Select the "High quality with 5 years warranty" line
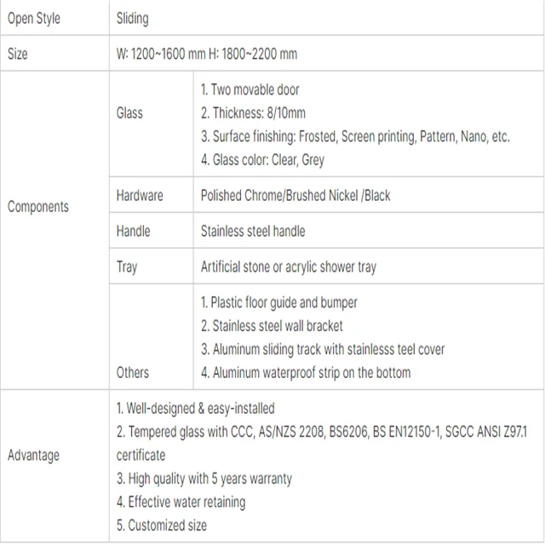 click(x=204, y=479)
